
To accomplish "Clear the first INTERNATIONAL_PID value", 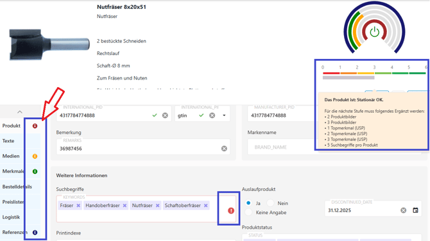I will 165,115.
